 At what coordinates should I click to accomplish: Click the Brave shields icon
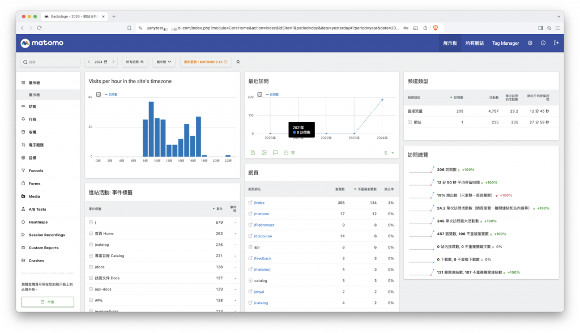(436, 28)
